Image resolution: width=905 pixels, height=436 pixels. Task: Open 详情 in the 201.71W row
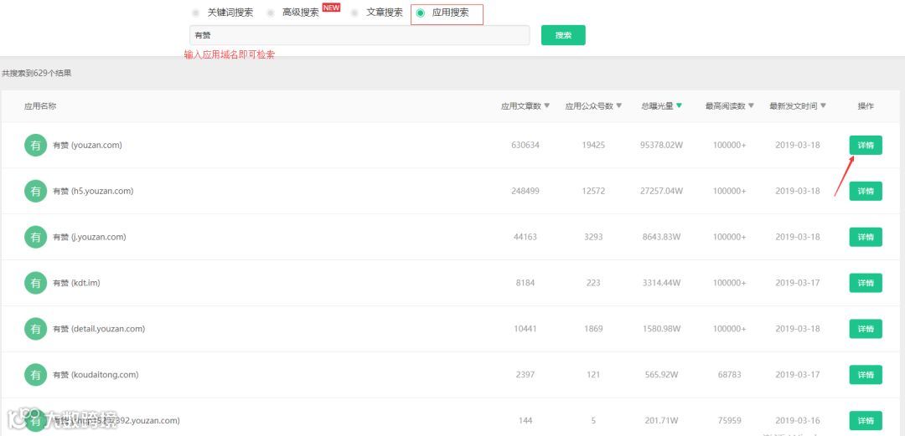866,420
